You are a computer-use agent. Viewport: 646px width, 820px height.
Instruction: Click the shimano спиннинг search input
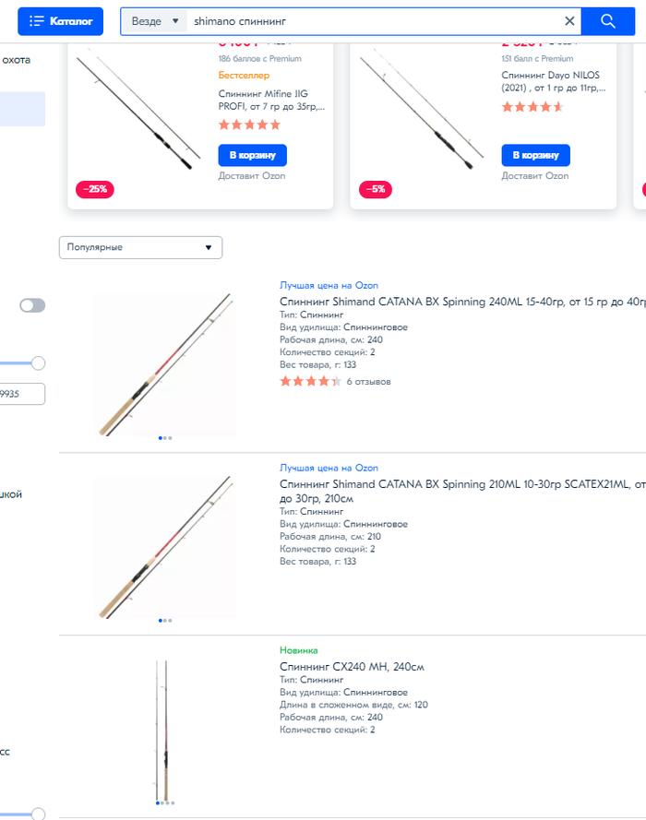click(x=374, y=21)
